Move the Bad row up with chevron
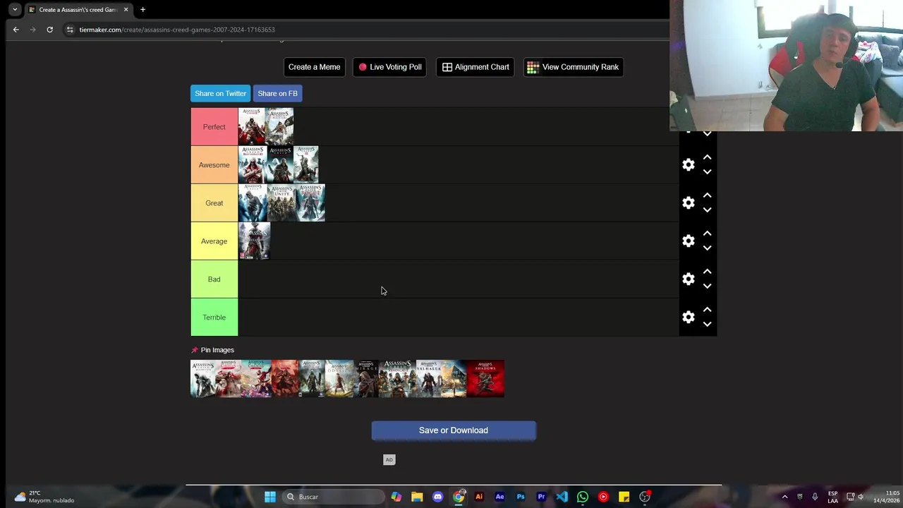This screenshot has width=903, height=508. click(707, 272)
